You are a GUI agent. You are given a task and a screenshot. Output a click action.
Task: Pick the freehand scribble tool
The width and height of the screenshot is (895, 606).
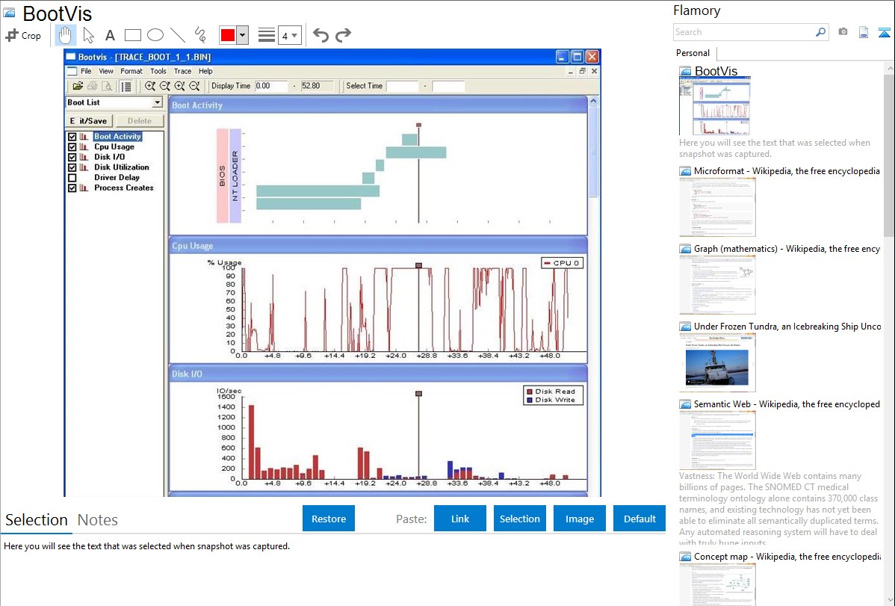(x=200, y=35)
